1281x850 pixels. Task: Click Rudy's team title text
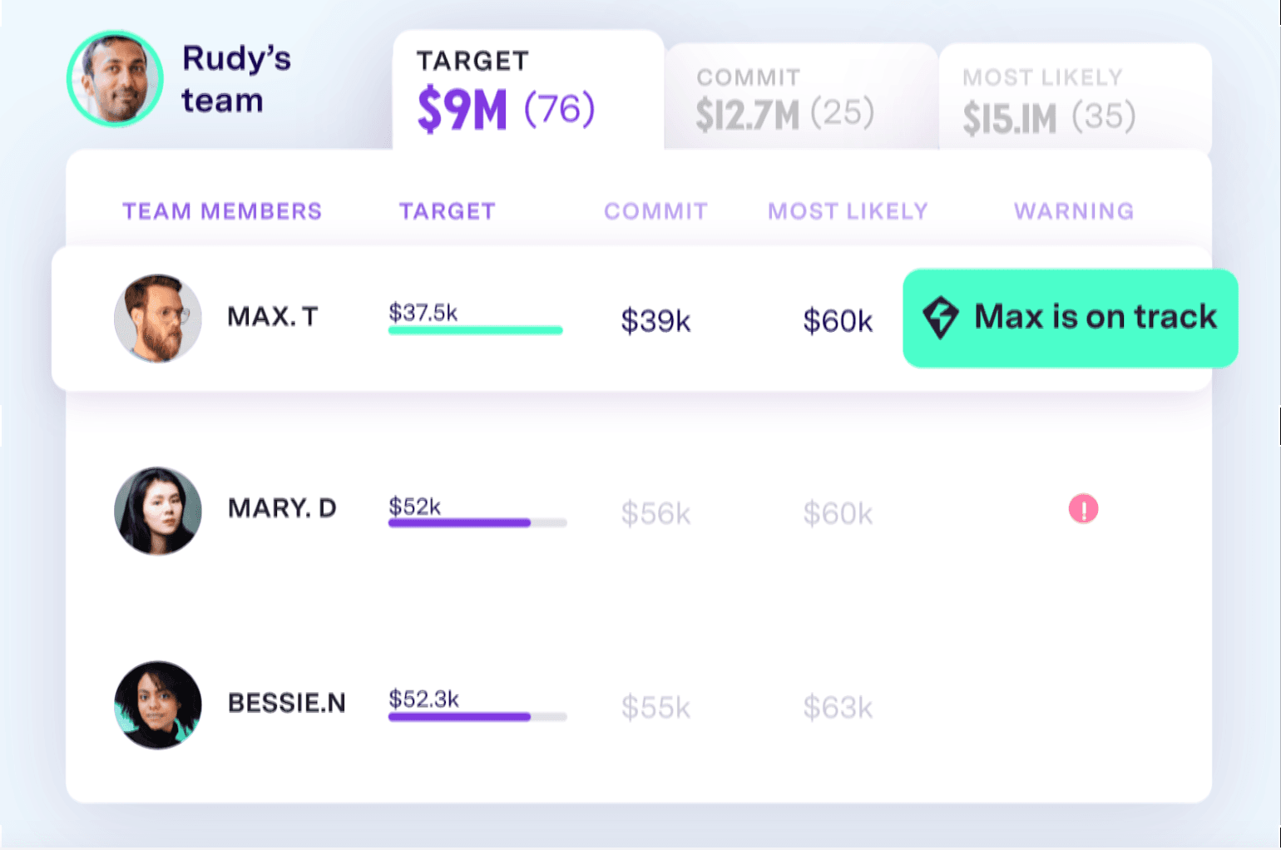click(236, 79)
